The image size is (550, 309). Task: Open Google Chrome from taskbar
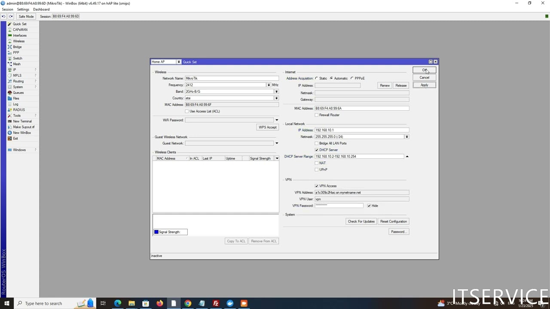188,303
